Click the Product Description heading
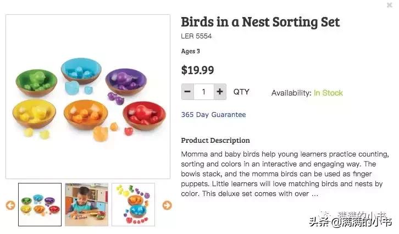This screenshot has width=399, height=234. 215,140
